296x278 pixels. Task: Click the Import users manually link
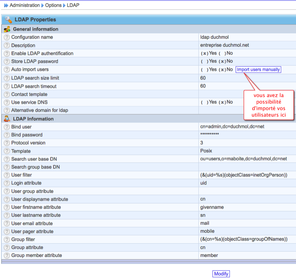pos(258,70)
